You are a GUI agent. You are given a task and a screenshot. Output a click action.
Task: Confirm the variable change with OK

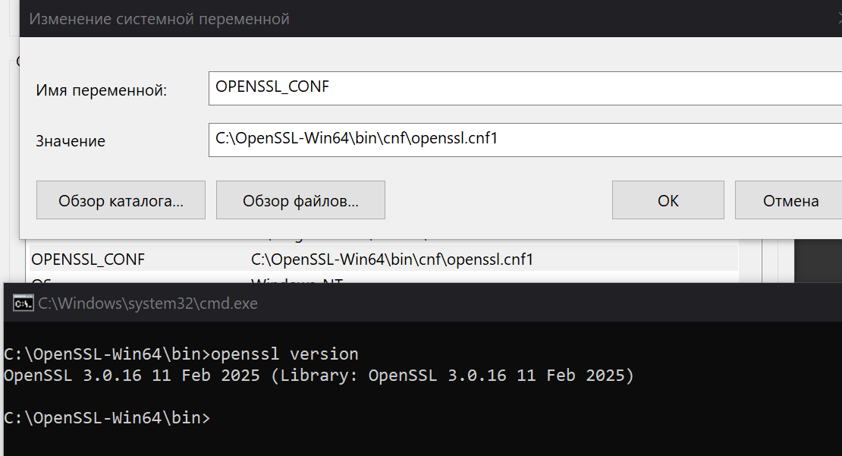click(x=668, y=200)
